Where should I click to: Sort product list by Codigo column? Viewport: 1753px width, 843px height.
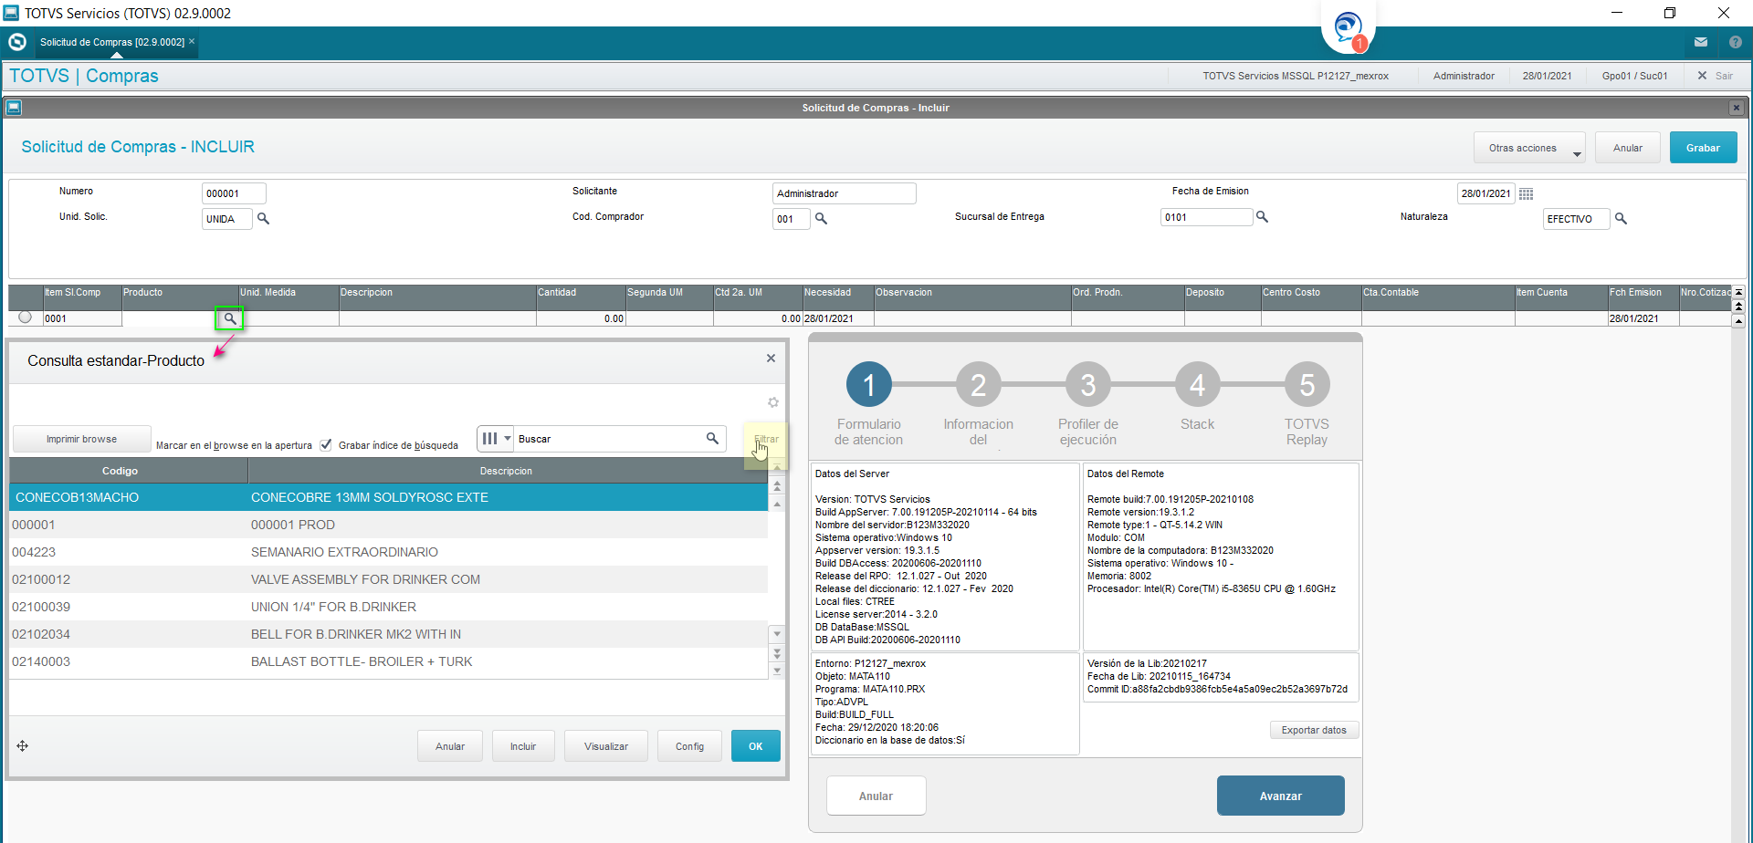120,471
